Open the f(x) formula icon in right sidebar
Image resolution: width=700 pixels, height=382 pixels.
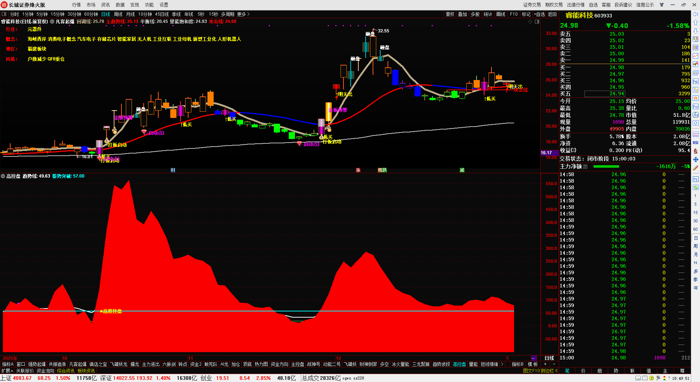(x=695, y=115)
